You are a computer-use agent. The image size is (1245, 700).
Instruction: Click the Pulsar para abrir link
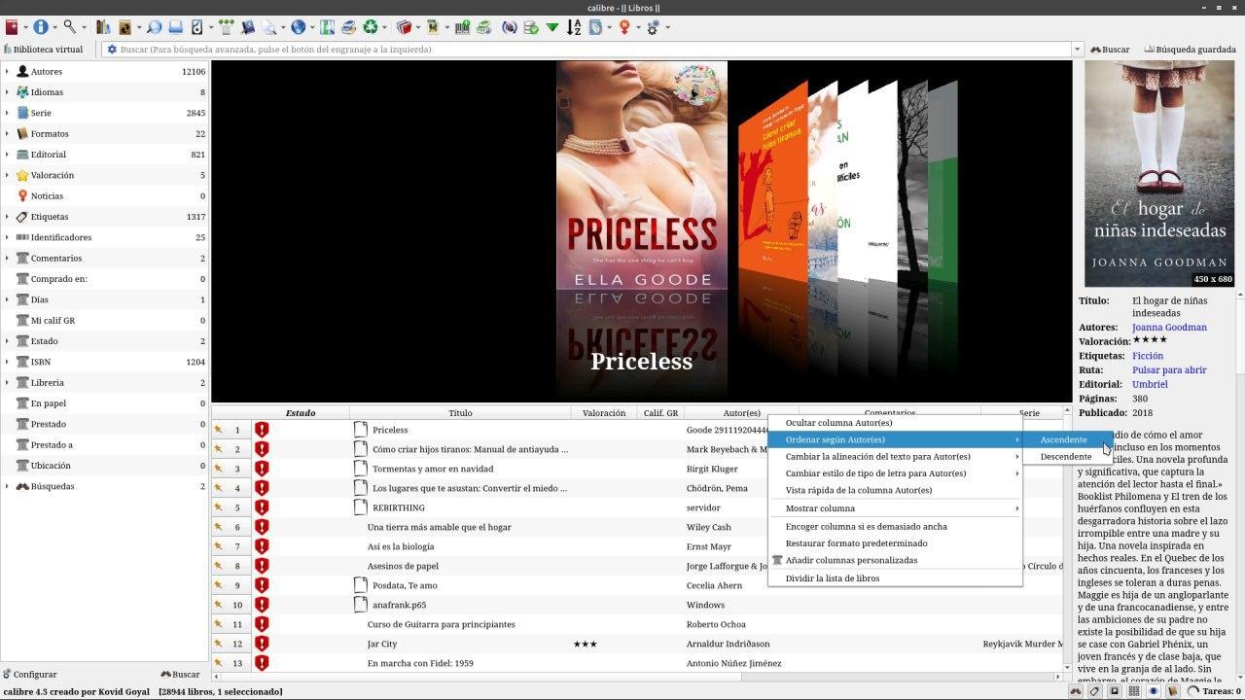tap(1169, 370)
